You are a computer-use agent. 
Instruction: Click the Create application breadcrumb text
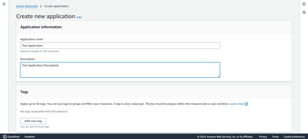56,6
